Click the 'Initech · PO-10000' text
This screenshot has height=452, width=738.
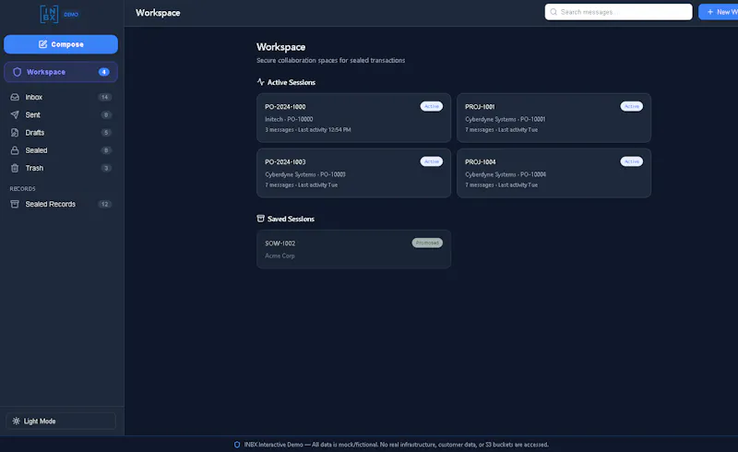pos(289,119)
